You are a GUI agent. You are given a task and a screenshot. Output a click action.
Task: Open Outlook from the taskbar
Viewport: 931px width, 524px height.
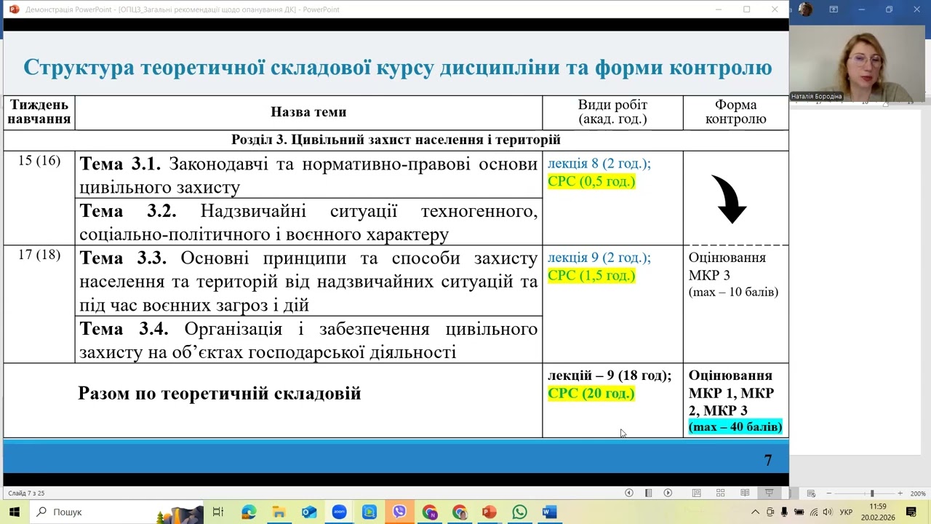click(x=309, y=512)
